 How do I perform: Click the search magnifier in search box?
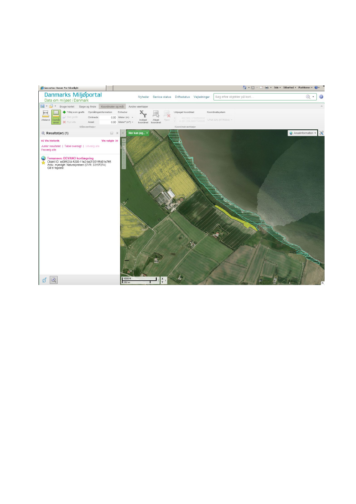point(308,97)
